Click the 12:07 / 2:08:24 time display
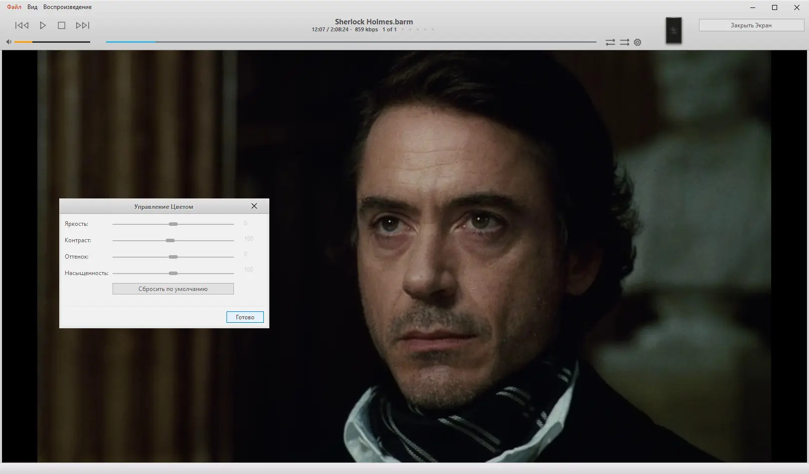Image resolution: width=809 pixels, height=474 pixels. pos(330,30)
